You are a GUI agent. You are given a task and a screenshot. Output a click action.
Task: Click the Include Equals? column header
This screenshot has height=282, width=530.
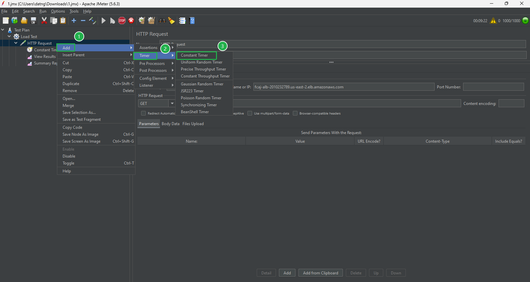(x=508, y=141)
